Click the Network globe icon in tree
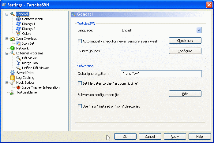This screenshot has height=143, width=214. 13,48
